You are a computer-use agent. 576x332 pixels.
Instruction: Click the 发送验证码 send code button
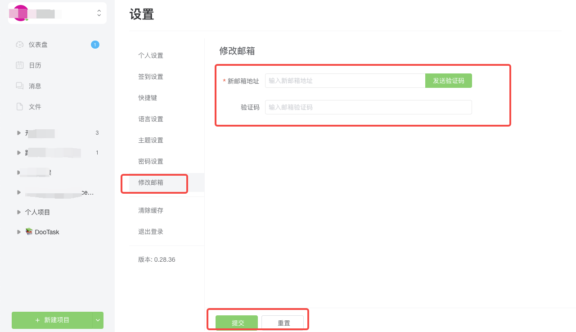coord(448,80)
